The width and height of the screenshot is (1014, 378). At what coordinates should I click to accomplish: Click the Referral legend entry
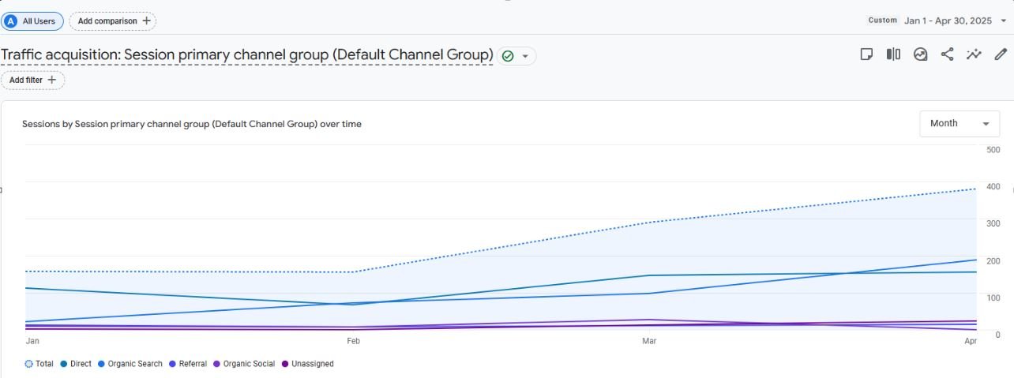(x=187, y=364)
